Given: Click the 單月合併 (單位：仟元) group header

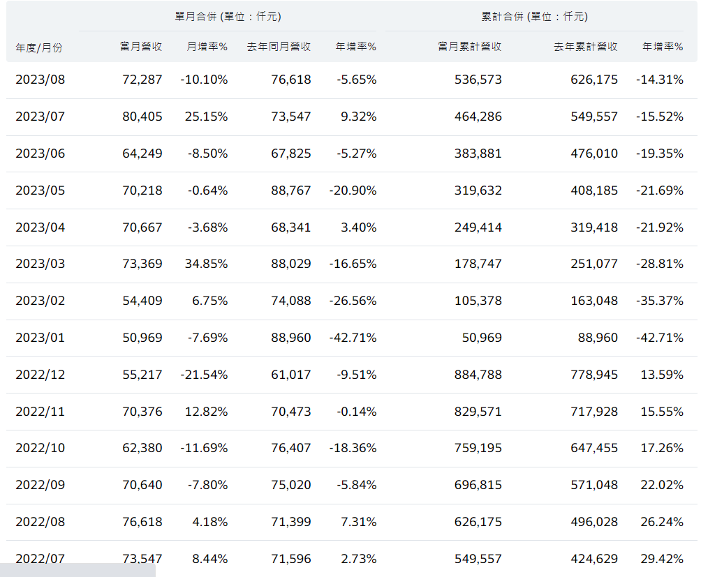Looking at the screenshot, I should pyautogui.click(x=228, y=16).
